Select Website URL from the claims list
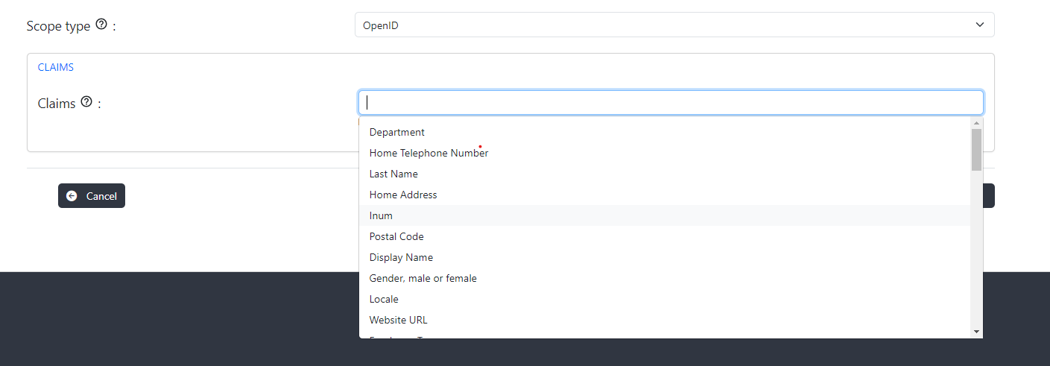The image size is (1050, 366). [398, 320]
